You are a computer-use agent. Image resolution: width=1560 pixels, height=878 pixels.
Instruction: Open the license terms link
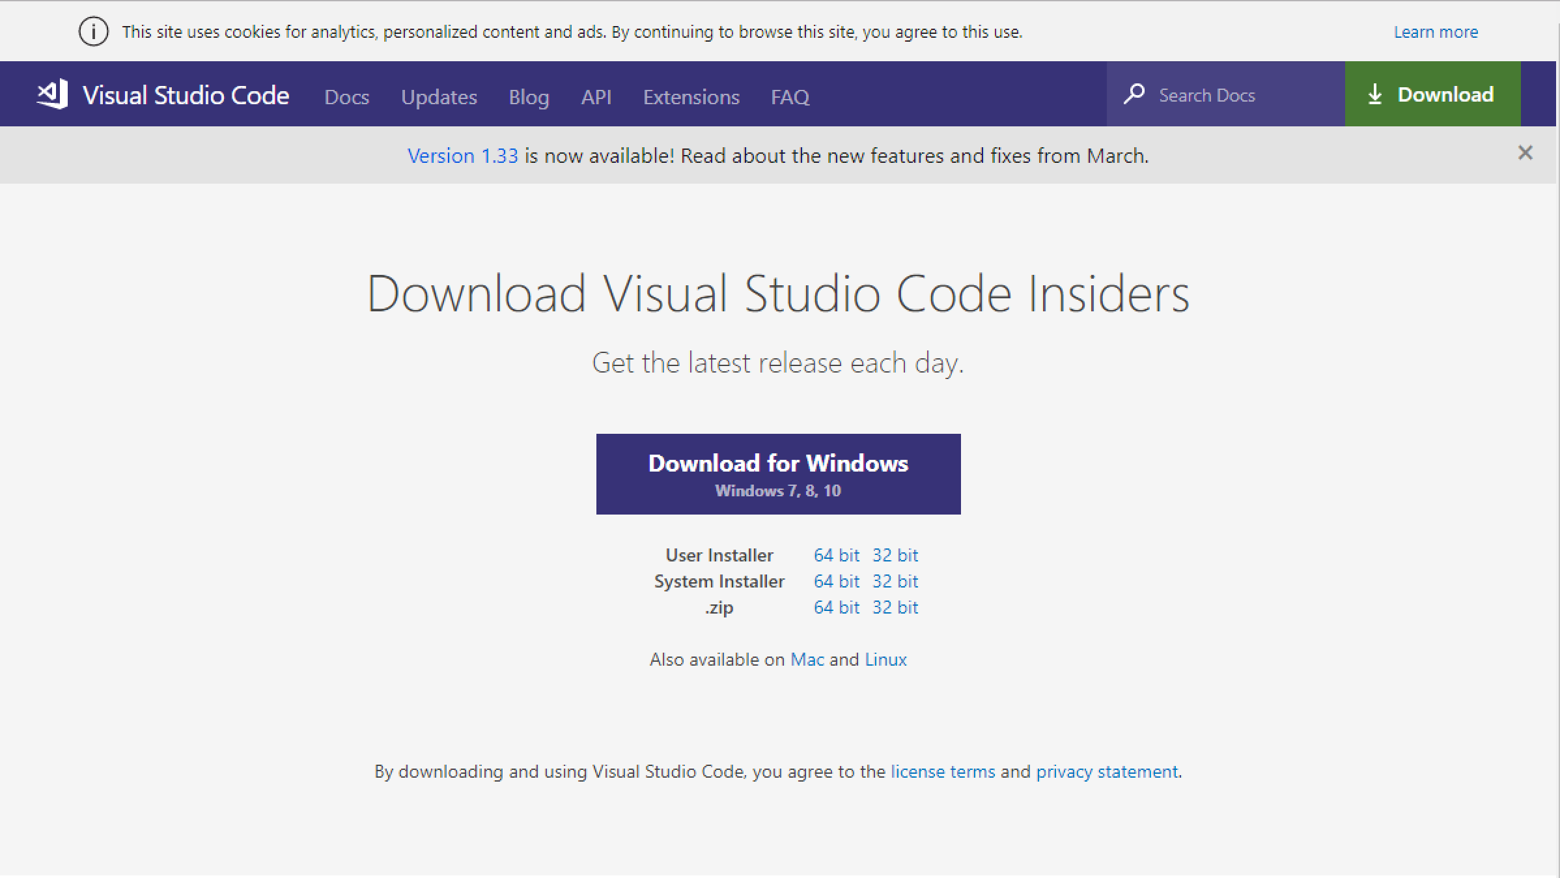943,772
